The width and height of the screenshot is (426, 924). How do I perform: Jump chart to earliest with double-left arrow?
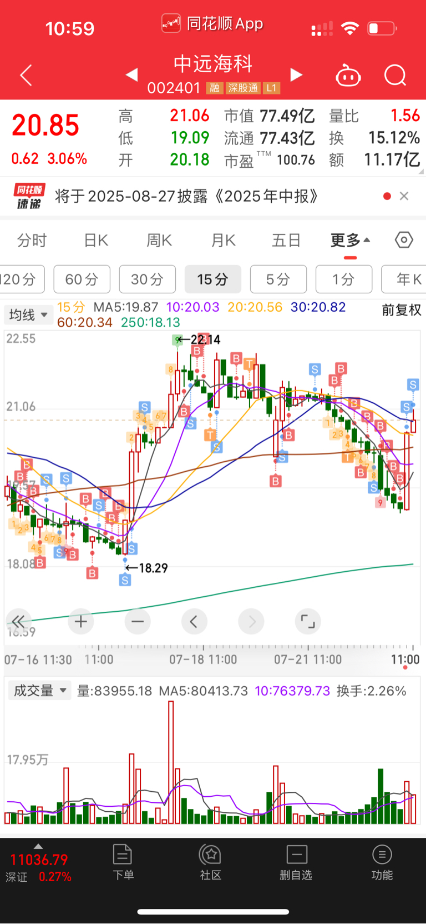tap(18, 621)
